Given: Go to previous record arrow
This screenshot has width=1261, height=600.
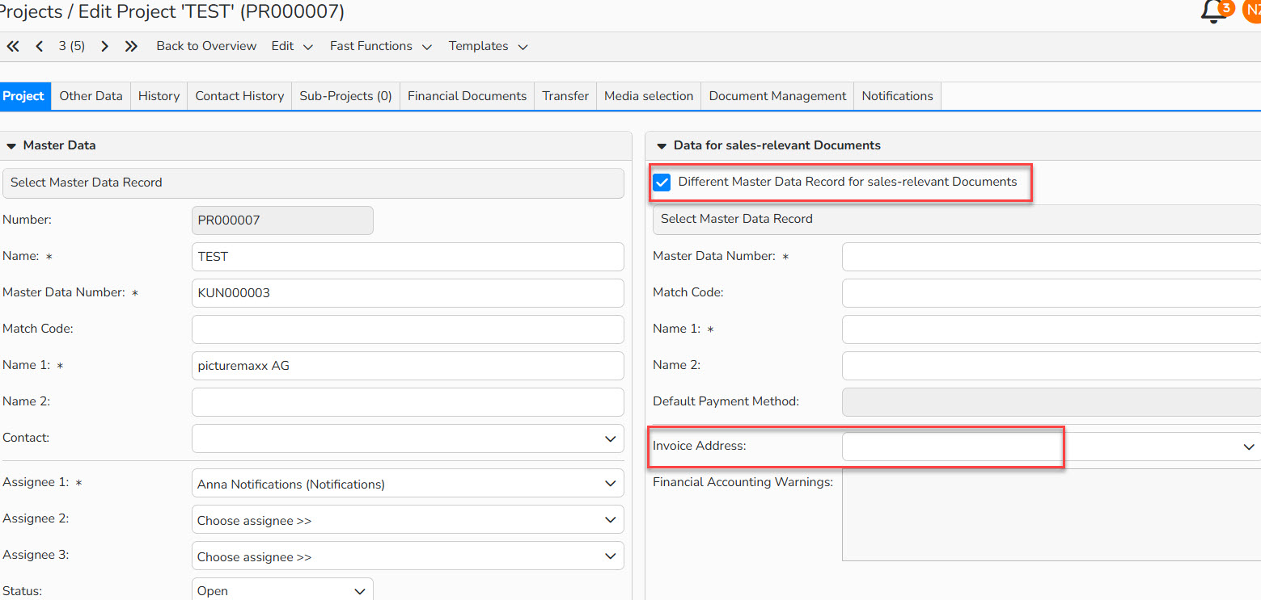Looking at the screenshot, I should (x=39, y=46).
